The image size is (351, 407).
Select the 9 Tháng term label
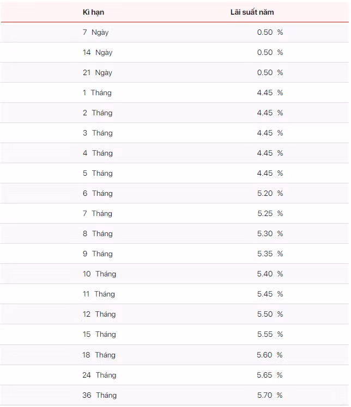98,254
